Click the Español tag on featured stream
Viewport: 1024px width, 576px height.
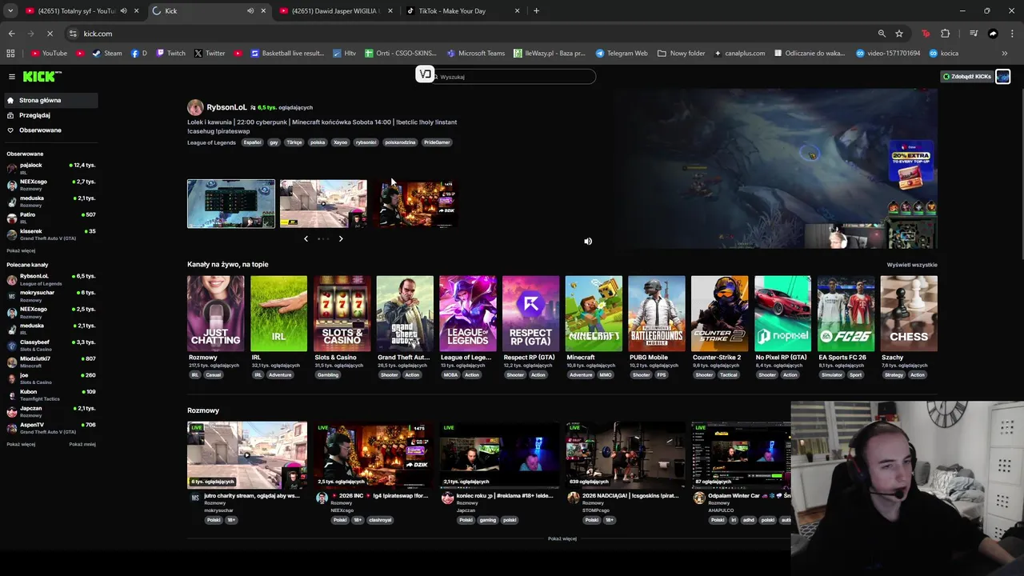[x=252, y=142]
